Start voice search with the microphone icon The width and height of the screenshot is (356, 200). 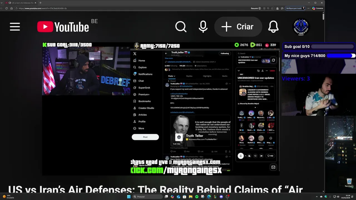[x=203, y=27]
